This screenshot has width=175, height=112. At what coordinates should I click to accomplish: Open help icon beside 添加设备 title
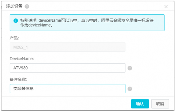coord(27,6)
